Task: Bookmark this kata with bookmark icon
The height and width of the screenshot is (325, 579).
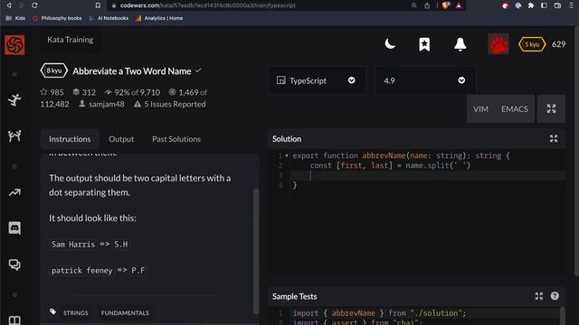Action: (x=424, y=44)
